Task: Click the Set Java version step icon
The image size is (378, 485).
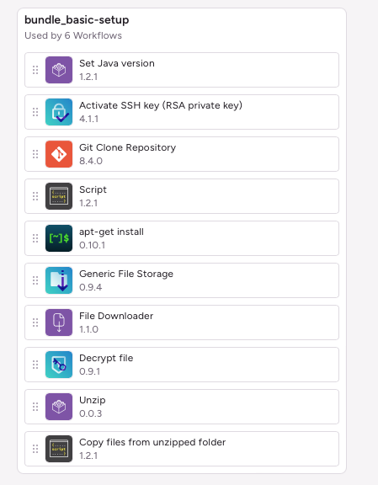Action: click(x=59, y=70)
